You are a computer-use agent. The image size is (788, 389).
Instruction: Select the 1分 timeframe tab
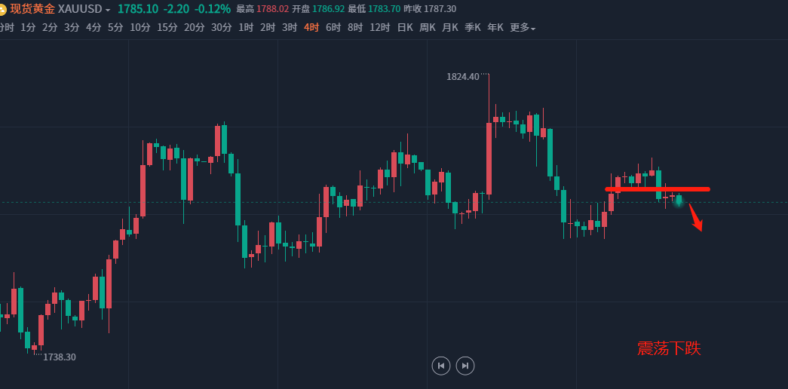coord(28,28)
